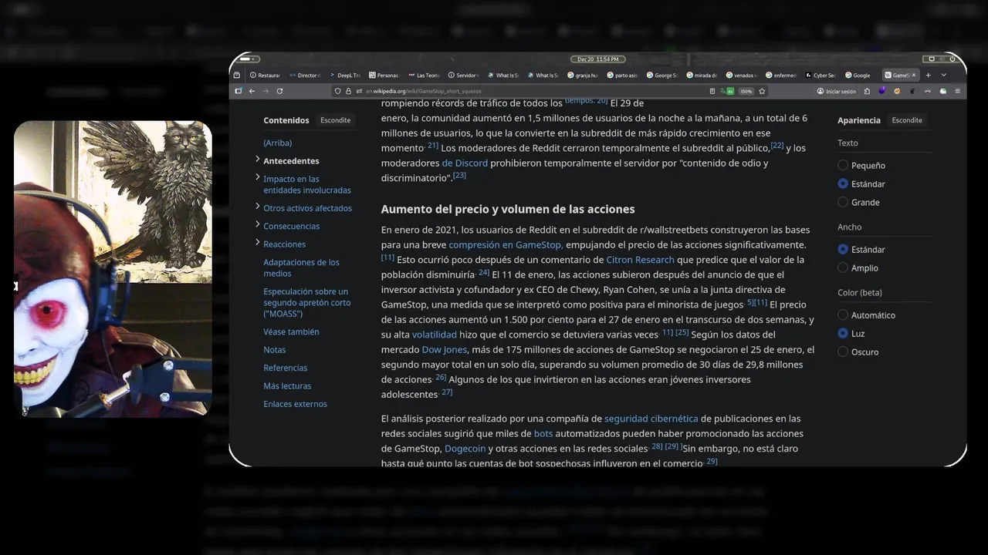The height and width of the screenshot is (555, 988).
Task: Hide the Contenidos sidebar via Escondite
Action: pos(336,120)
